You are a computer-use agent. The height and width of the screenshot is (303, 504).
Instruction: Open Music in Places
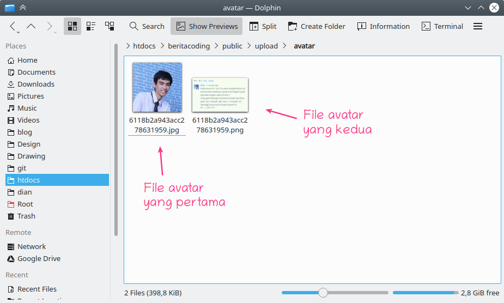(57, 108)
